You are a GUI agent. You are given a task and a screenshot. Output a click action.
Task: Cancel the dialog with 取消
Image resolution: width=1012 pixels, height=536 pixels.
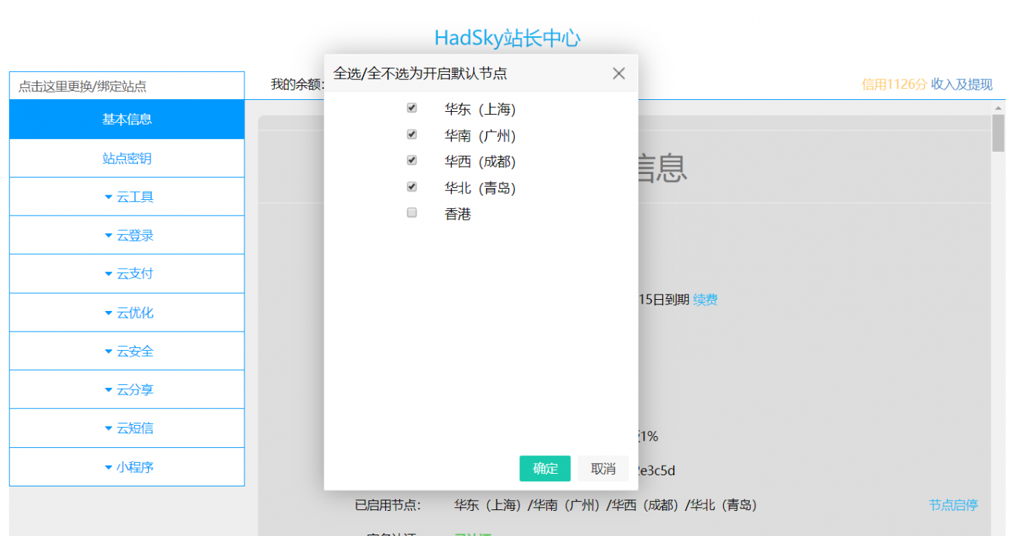pyautogui.click(x=603, y=469)
